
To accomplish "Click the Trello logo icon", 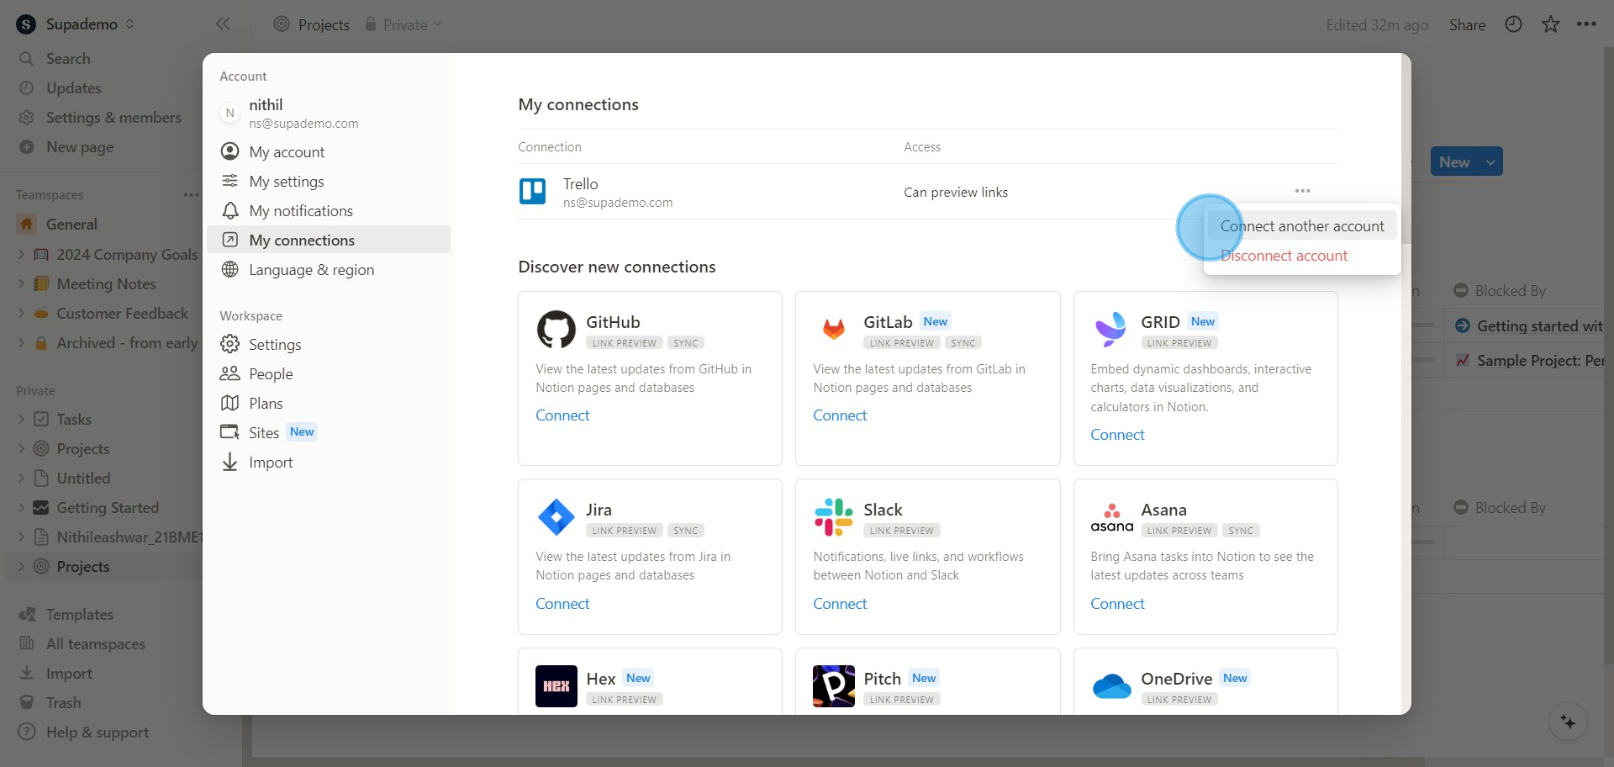I will (533, 192).
